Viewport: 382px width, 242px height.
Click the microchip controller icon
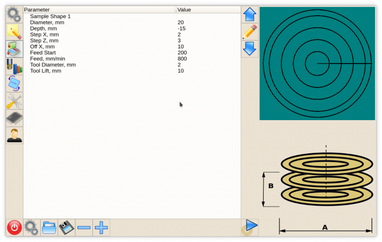coord(14,118)
